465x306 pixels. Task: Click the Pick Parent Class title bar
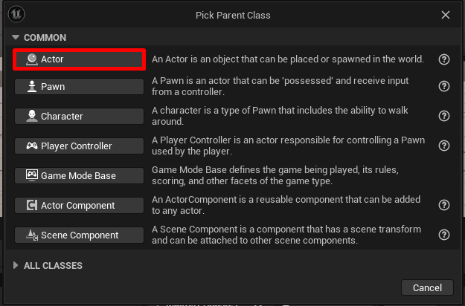(x=233, y=15)
